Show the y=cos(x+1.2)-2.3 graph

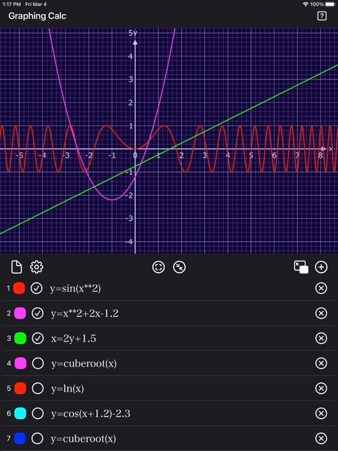pos(38,413)
